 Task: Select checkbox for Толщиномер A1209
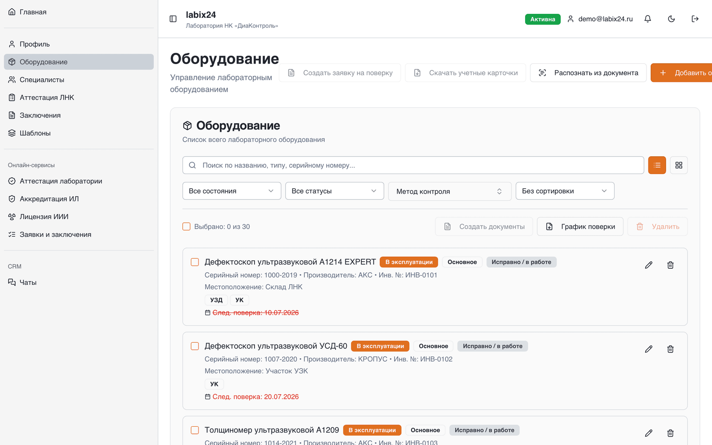pyautogui.click(x=195, y=430)
